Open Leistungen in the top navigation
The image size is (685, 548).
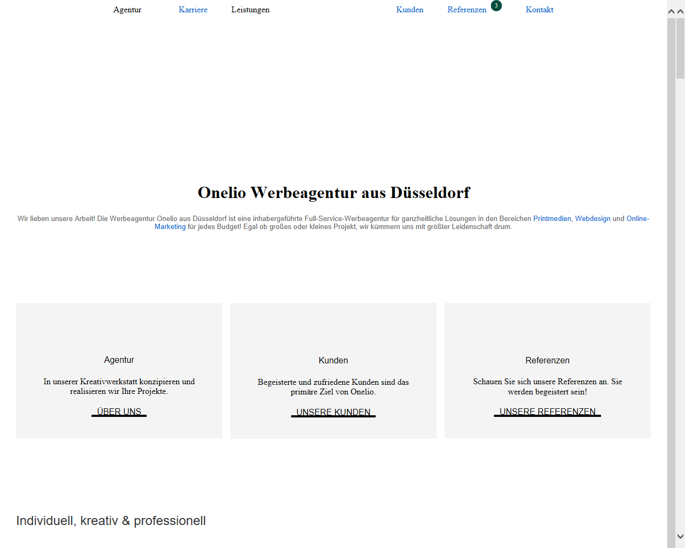[x=250, y=10]
